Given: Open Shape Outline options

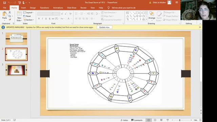Looking at the screenshot, I should [x=171, y=16].
